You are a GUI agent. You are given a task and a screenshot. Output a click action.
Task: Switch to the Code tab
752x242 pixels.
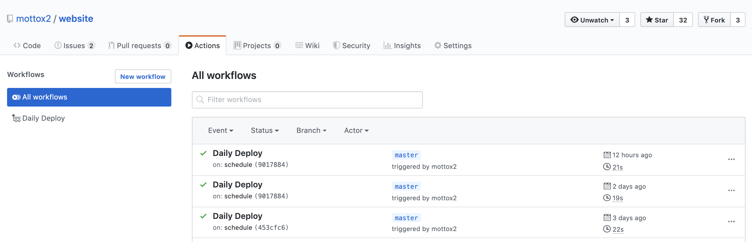(x=27, y=46)
